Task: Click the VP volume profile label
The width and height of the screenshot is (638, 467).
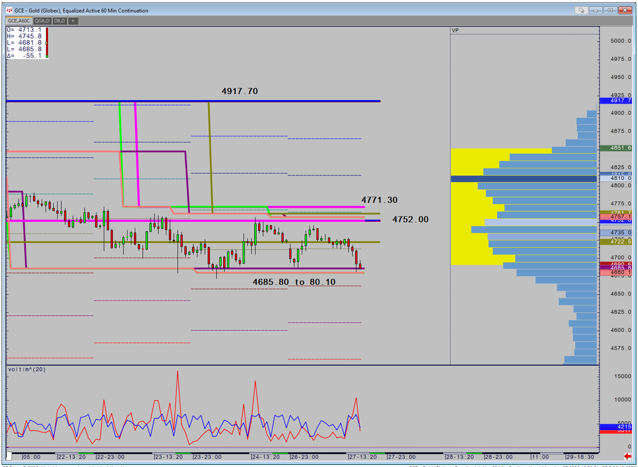Action: click(x=455, y=31)
